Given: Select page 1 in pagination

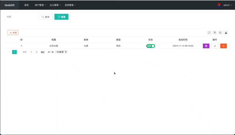Looking at the screenshot, I should pos(14,52).
